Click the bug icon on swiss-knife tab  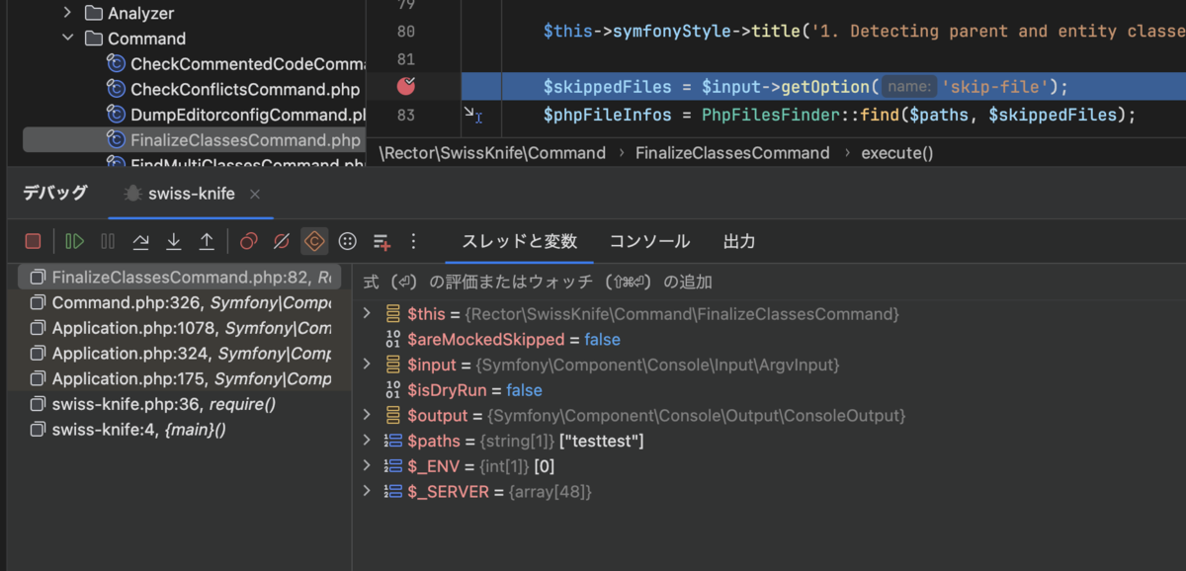coord(131,194)
